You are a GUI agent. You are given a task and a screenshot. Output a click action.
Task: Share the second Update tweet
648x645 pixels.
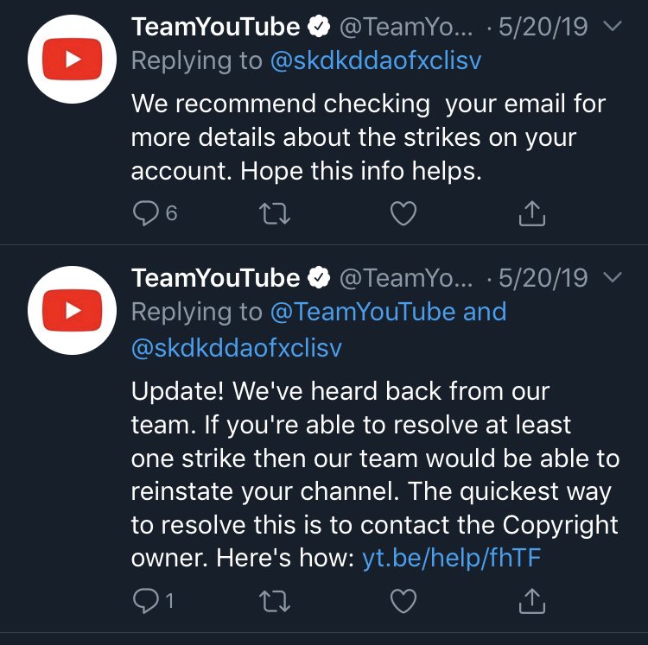pyautogui.click(x=532, y=598)
